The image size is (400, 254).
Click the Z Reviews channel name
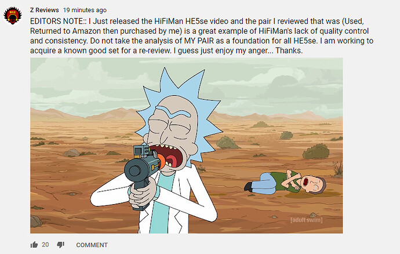(45, 10)
